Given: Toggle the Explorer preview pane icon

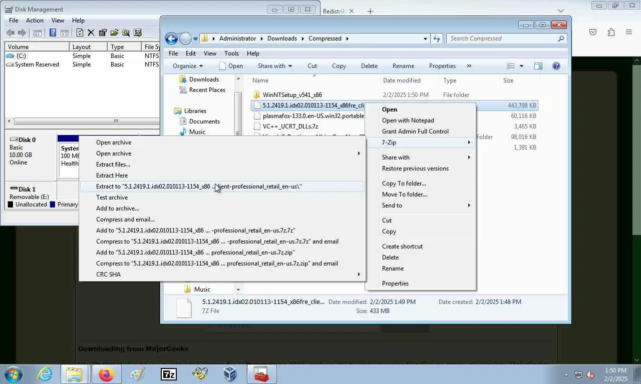Looking at the screenshot, I should coord(538,66).
